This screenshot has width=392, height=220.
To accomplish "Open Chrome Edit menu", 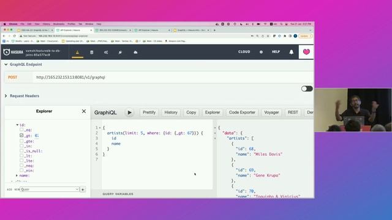I will (x=29, y=24).
